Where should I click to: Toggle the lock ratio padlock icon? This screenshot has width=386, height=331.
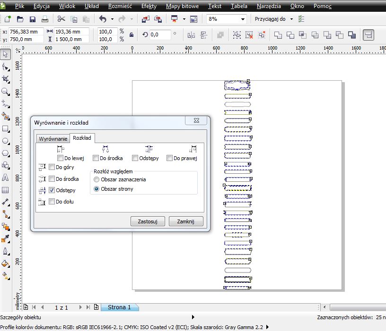click(x=131, y=35)
